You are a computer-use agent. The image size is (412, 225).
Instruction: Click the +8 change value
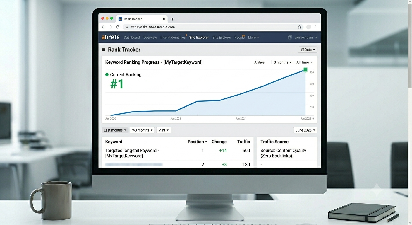[224, 165]
